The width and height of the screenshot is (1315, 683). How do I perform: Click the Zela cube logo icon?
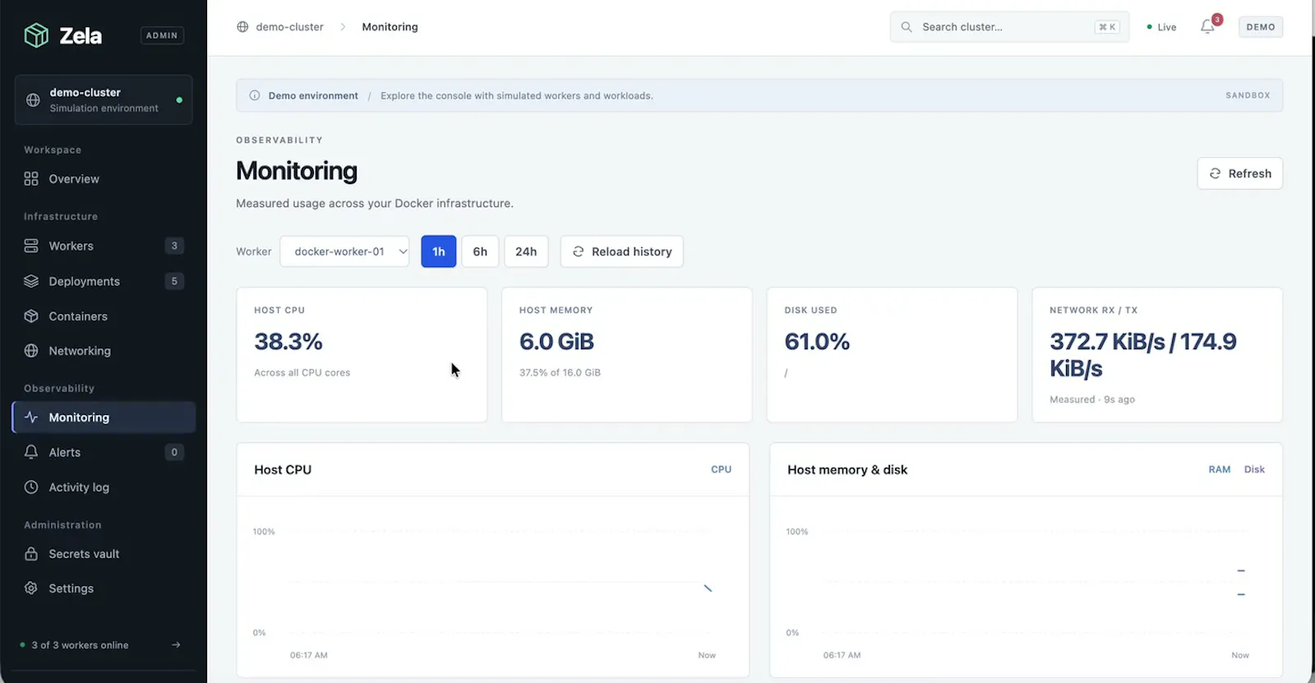[36, 35]
